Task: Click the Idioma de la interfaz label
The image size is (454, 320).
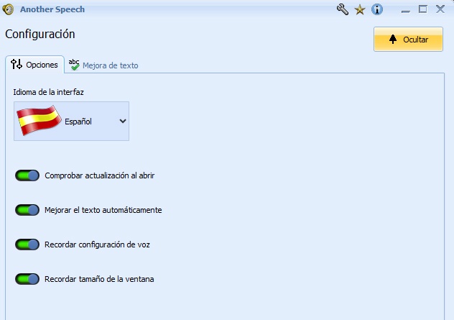Action: [48, 92]
